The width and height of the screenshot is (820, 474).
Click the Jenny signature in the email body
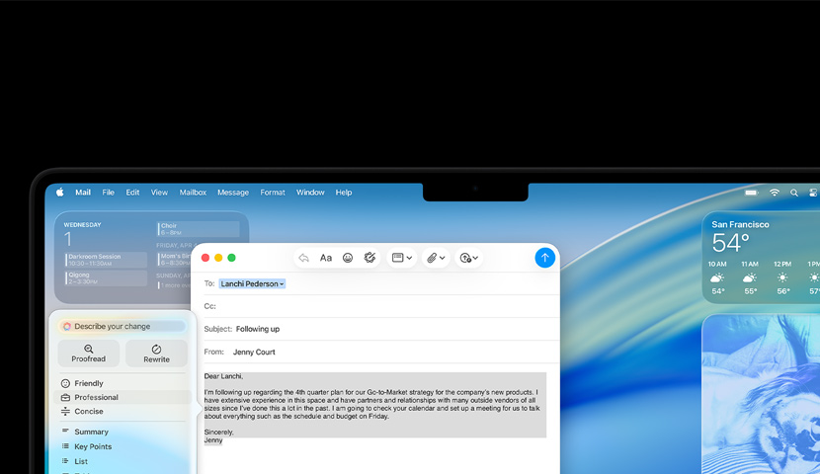(x=213, y=440)
